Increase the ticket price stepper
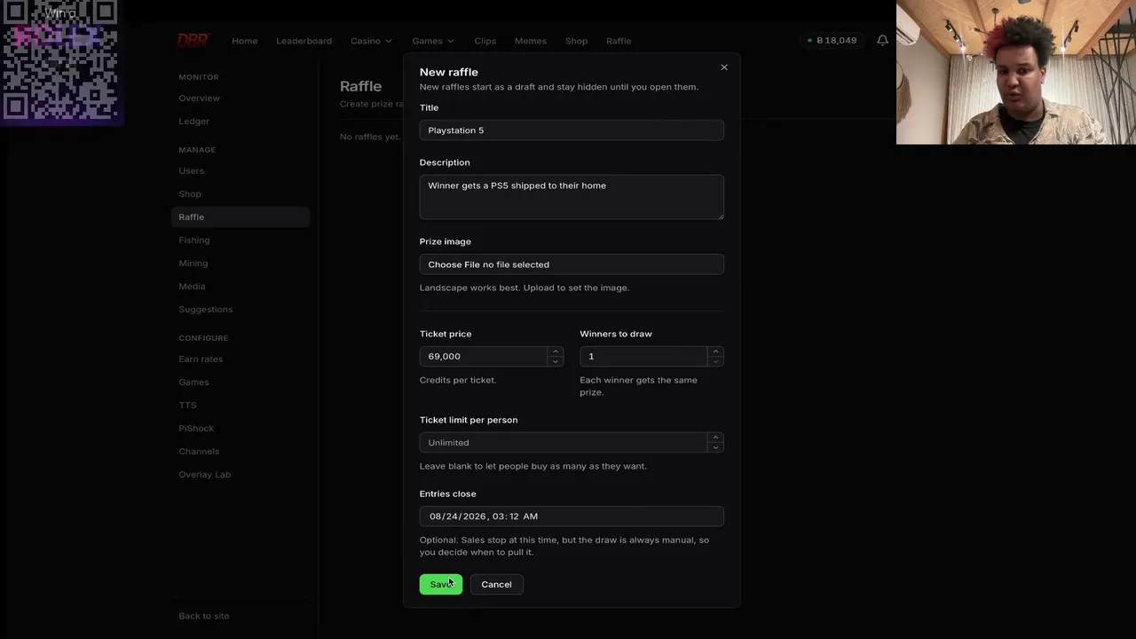 [555, 351]
